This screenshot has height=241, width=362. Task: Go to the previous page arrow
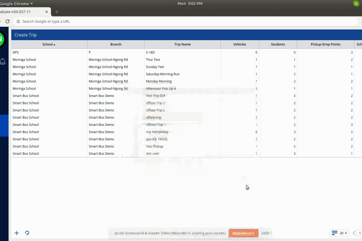tap(354, 233)
